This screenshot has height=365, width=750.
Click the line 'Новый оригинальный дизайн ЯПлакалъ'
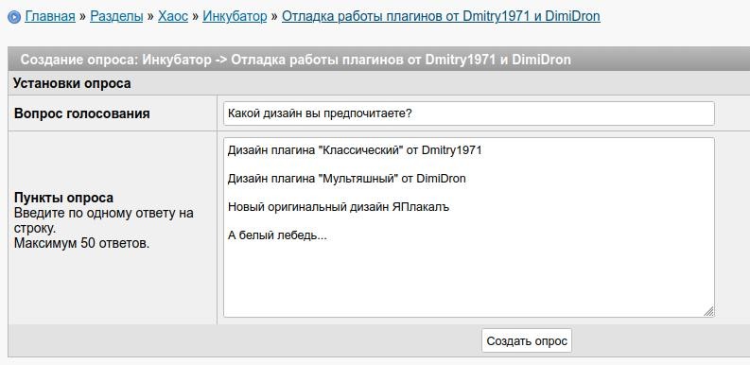tap(339, 208)
